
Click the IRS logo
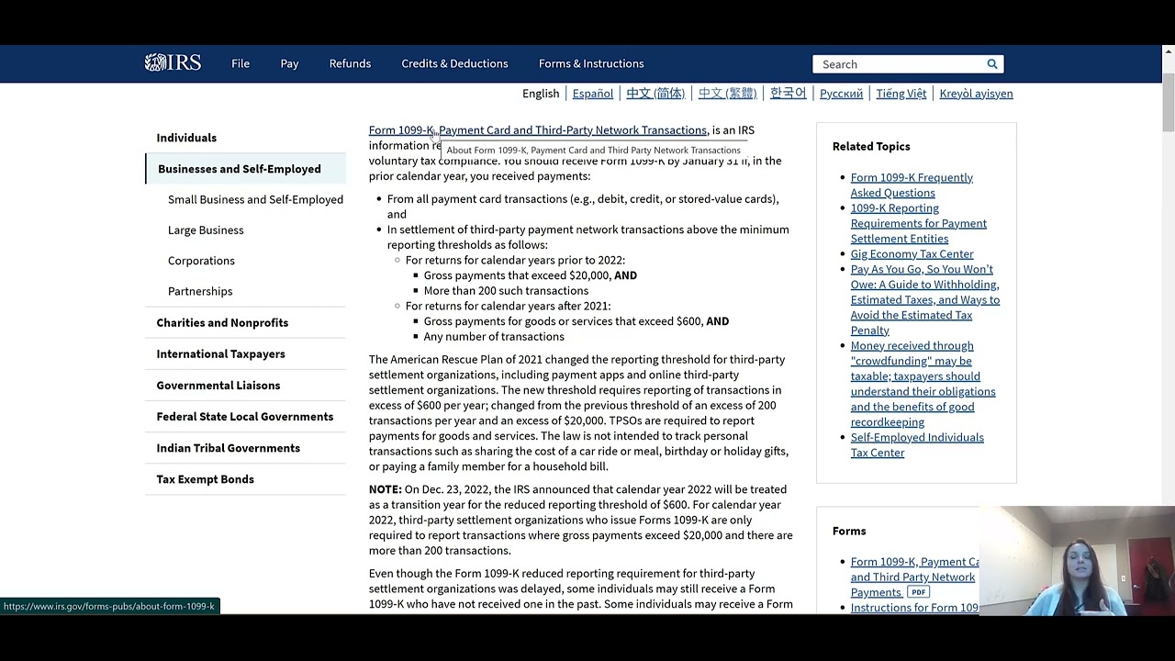[173, 63]
